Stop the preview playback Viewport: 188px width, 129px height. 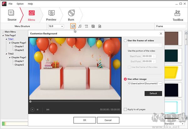click(38, 110)
